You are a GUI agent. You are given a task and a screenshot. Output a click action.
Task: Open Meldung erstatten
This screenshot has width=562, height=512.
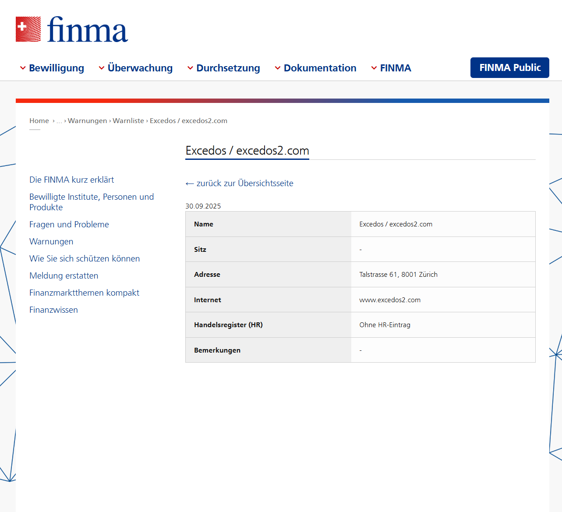pyautogui.click(x=64, y=275)
